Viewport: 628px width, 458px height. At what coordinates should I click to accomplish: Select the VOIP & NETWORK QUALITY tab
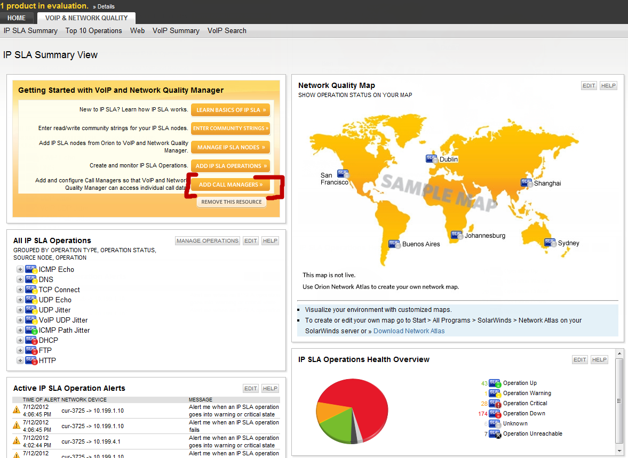[x=86, y=18]
